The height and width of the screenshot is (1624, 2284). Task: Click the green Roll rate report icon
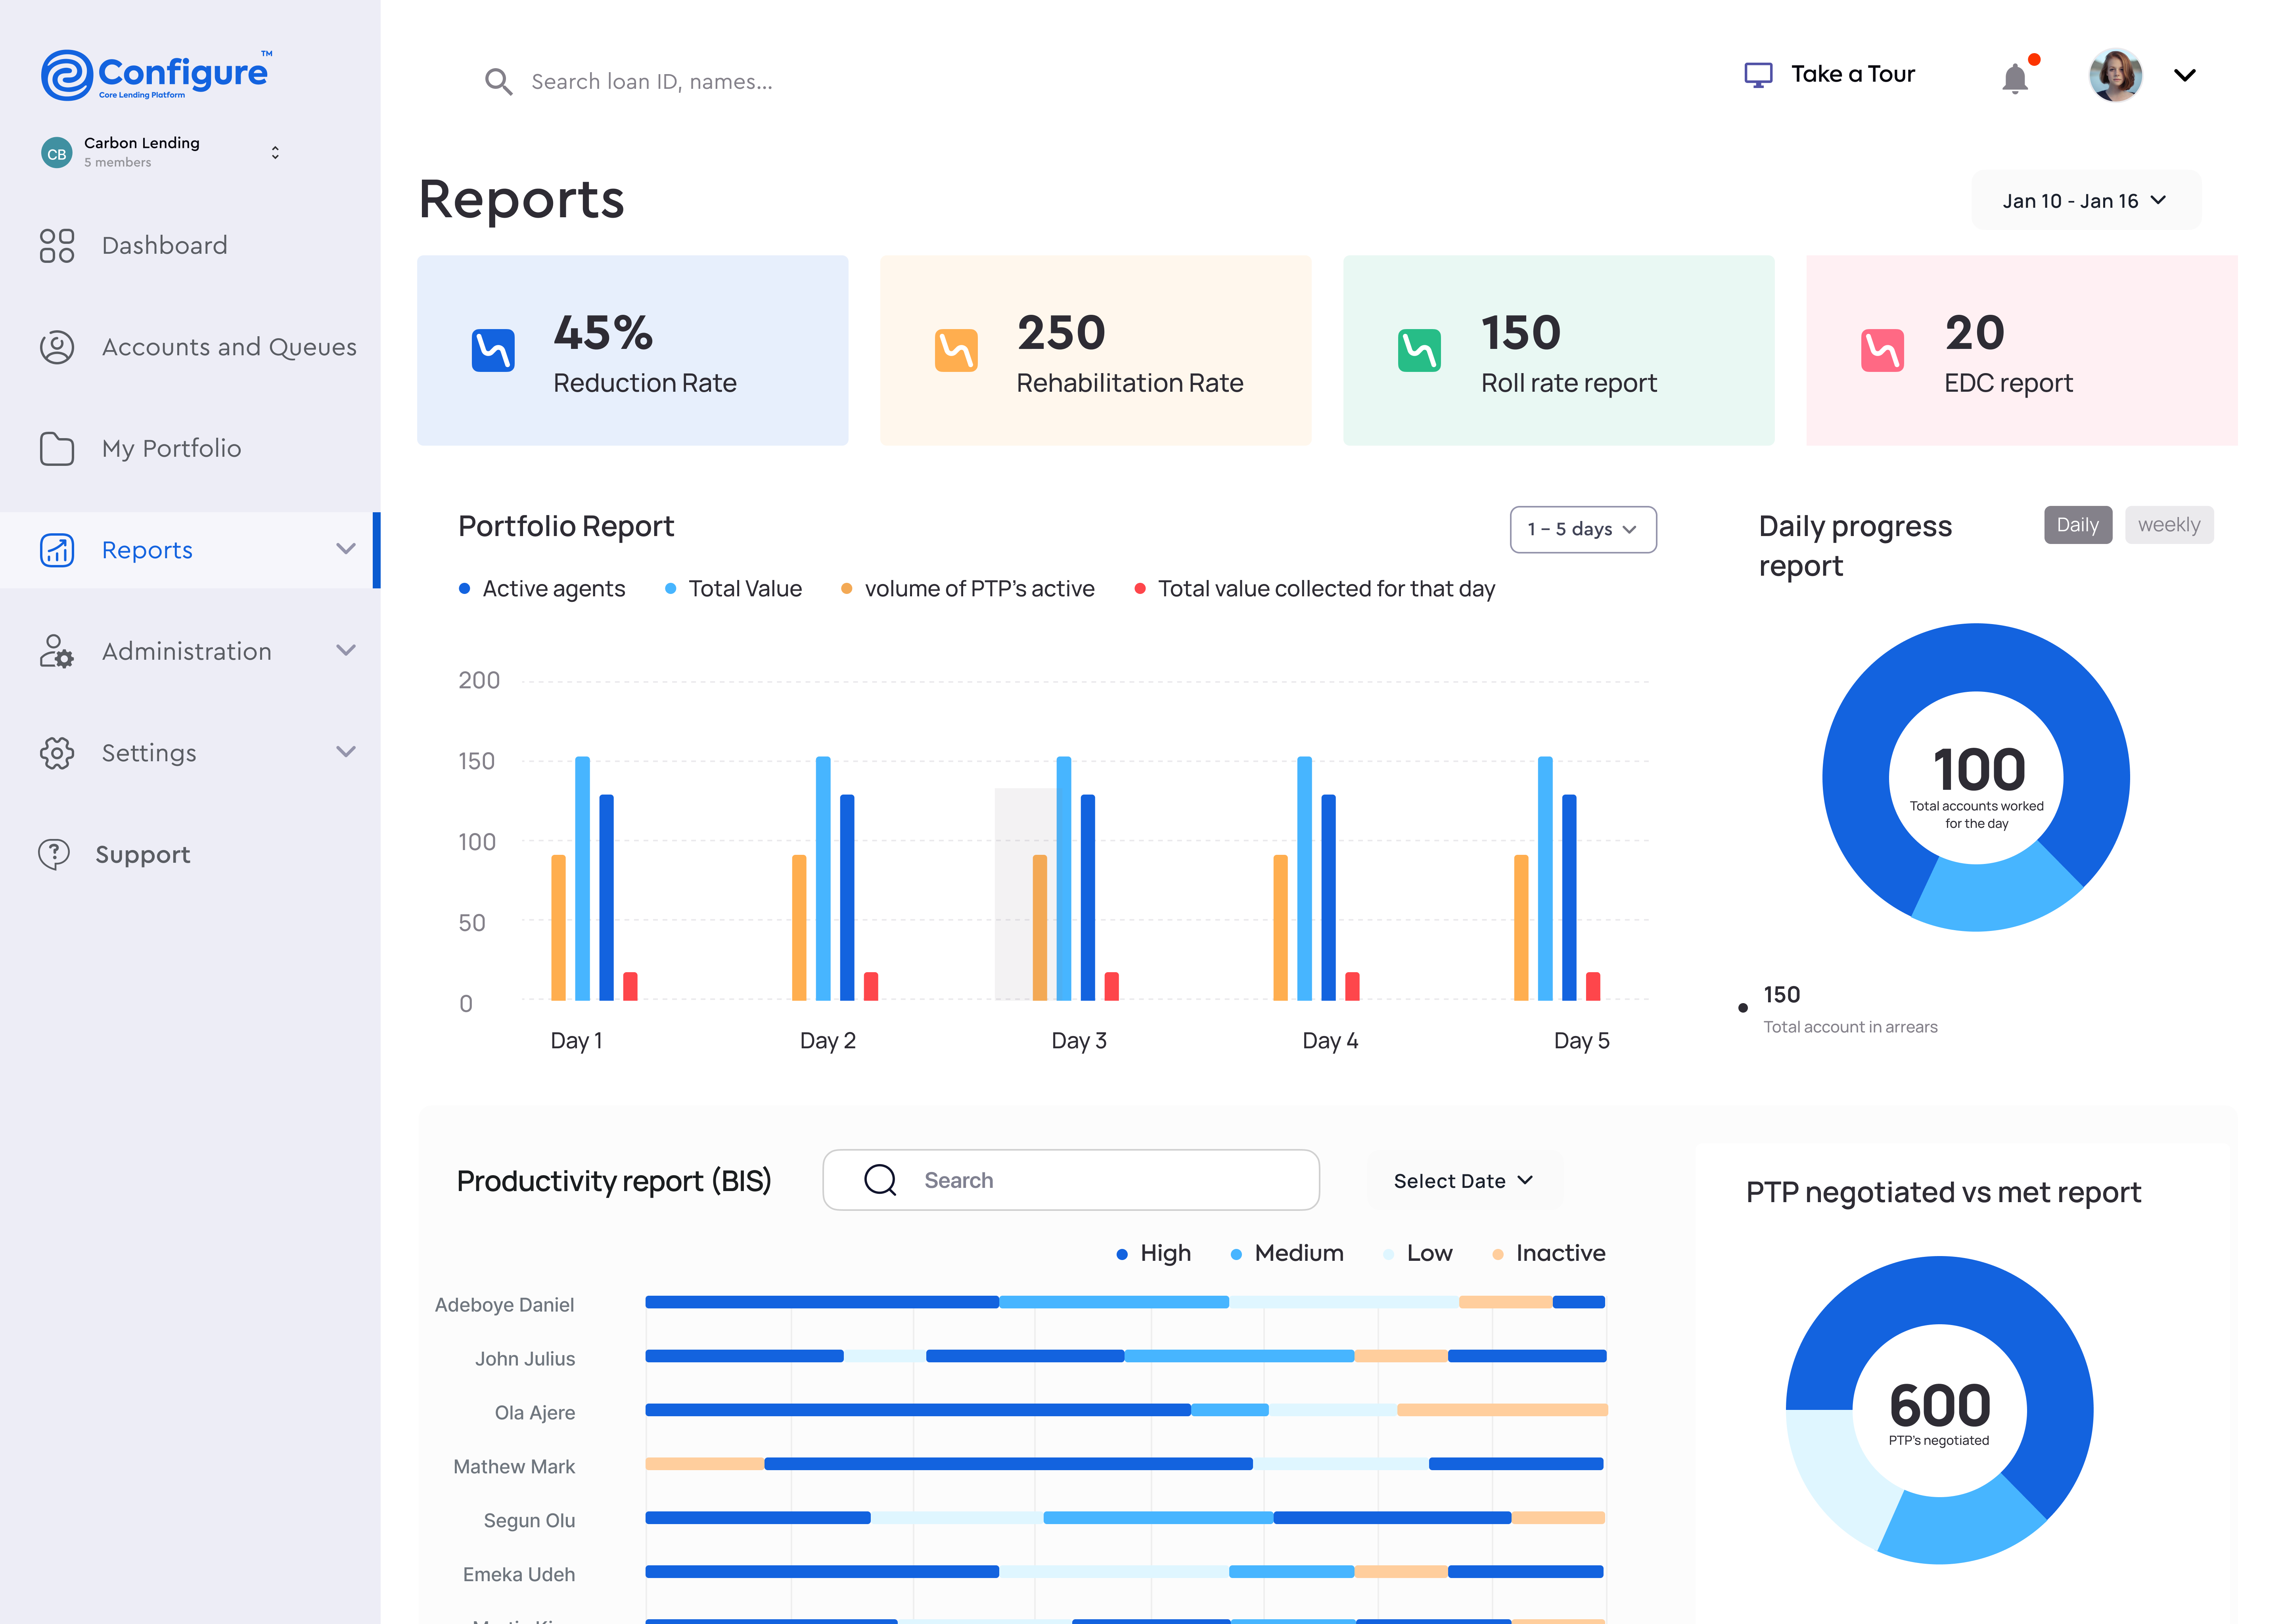[1419, 350]
